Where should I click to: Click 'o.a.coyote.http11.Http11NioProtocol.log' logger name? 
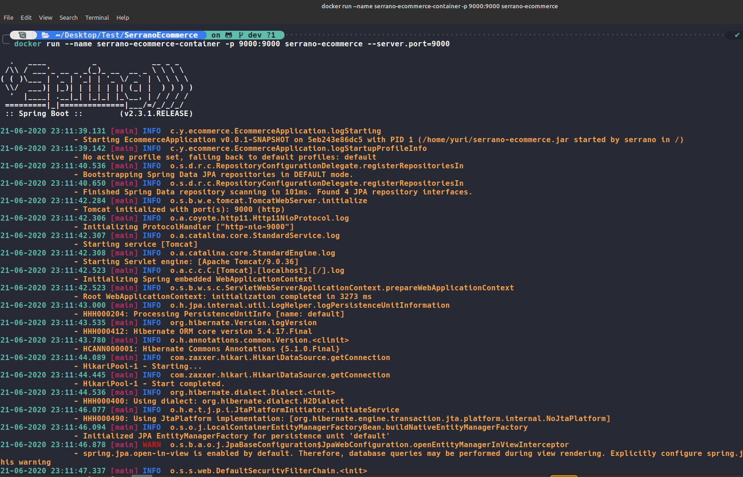[x=260, y=218]
